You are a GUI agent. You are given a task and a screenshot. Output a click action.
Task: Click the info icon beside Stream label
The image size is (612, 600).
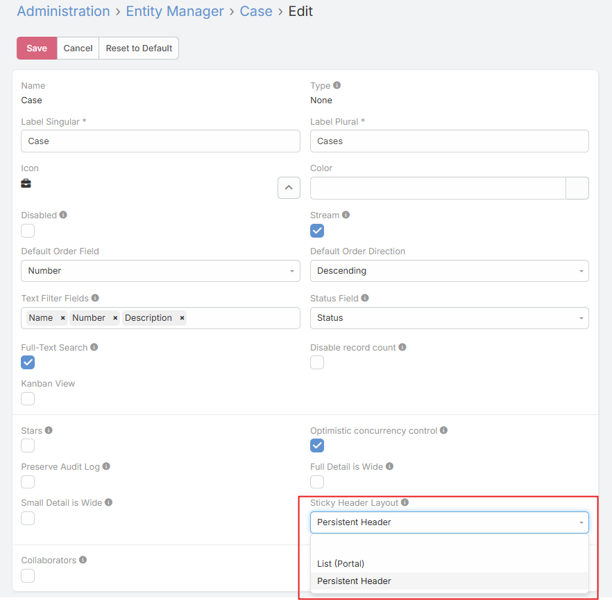coord(346,215)
